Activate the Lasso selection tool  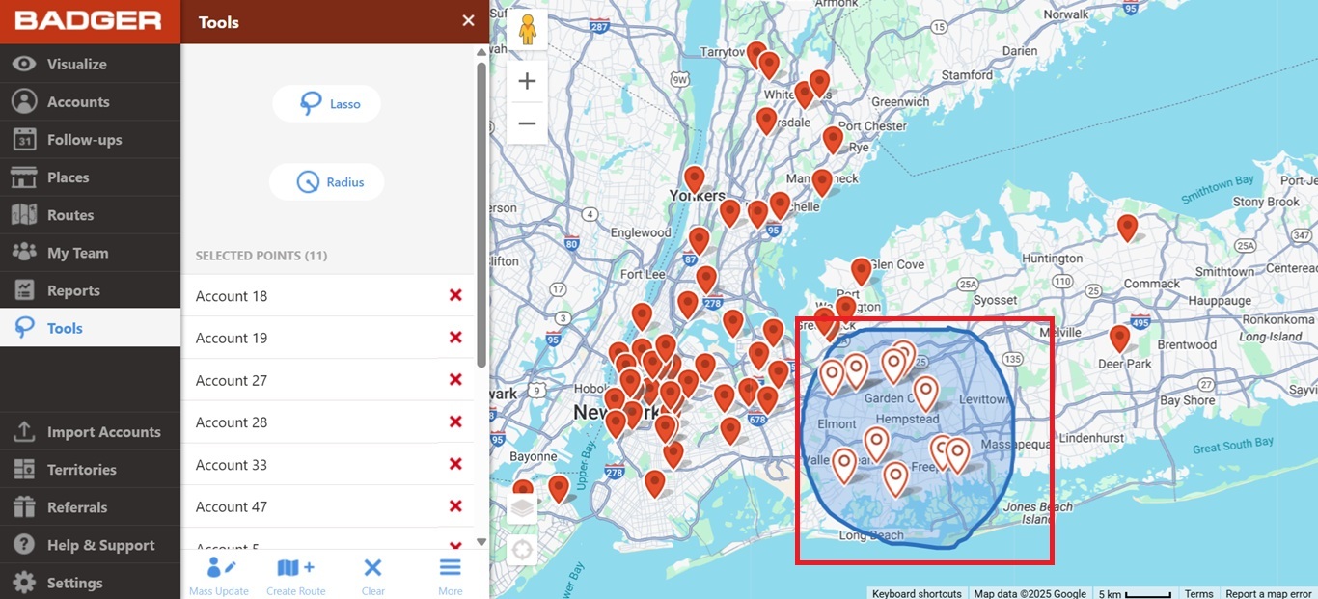[x=326, y=104]
